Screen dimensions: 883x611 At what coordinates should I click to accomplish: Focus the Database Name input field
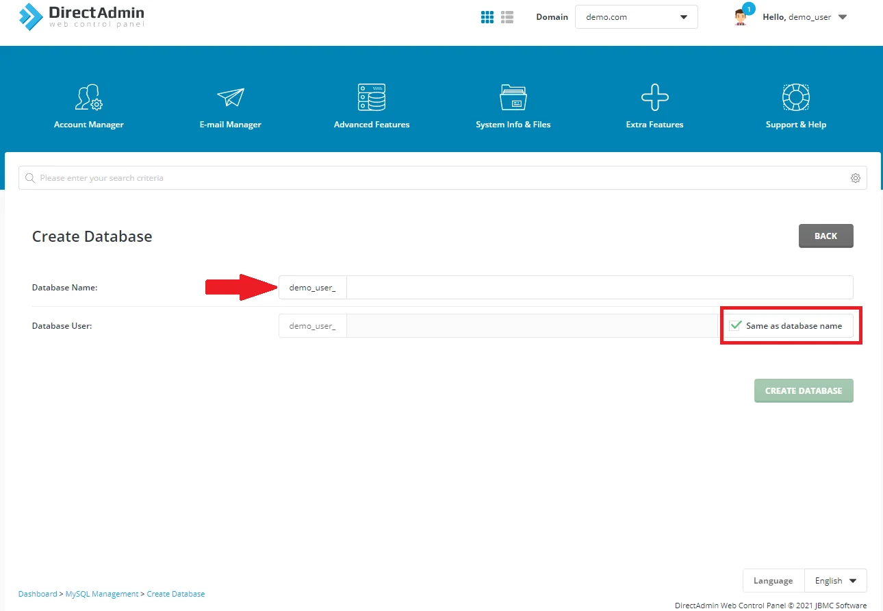599,288
